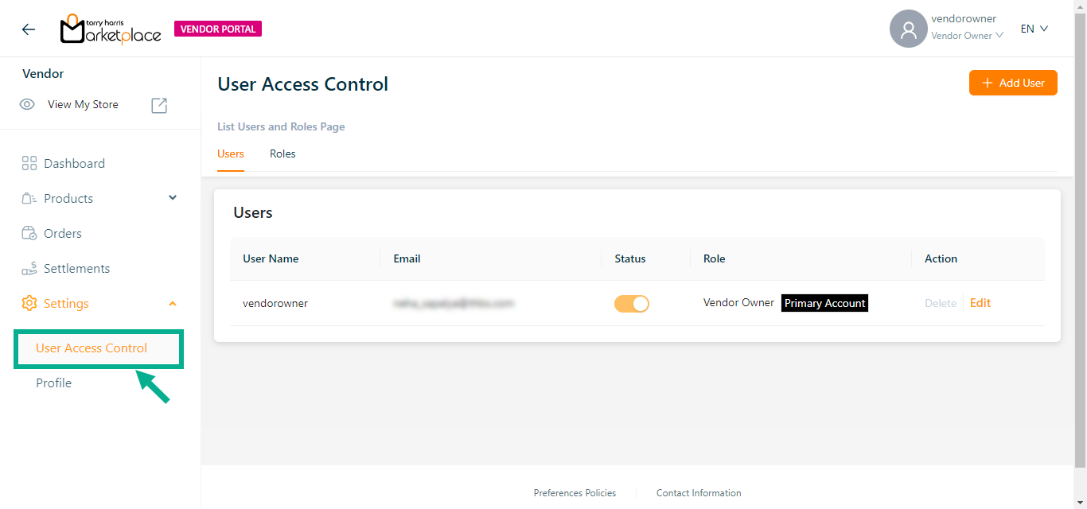
Task: Open the Contact Information footer link
Action: (x=699, y=493)
